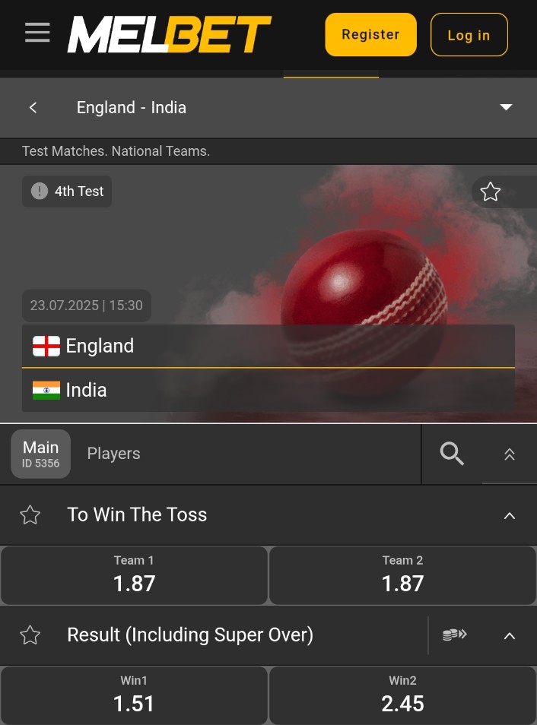Collapse the Result (Including Super Over) section
Screen dimensions: 537x725
(x=509, y=636)
